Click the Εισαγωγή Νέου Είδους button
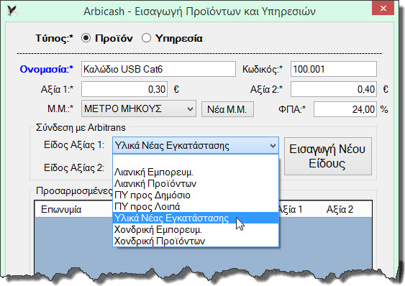 [328, 156]
